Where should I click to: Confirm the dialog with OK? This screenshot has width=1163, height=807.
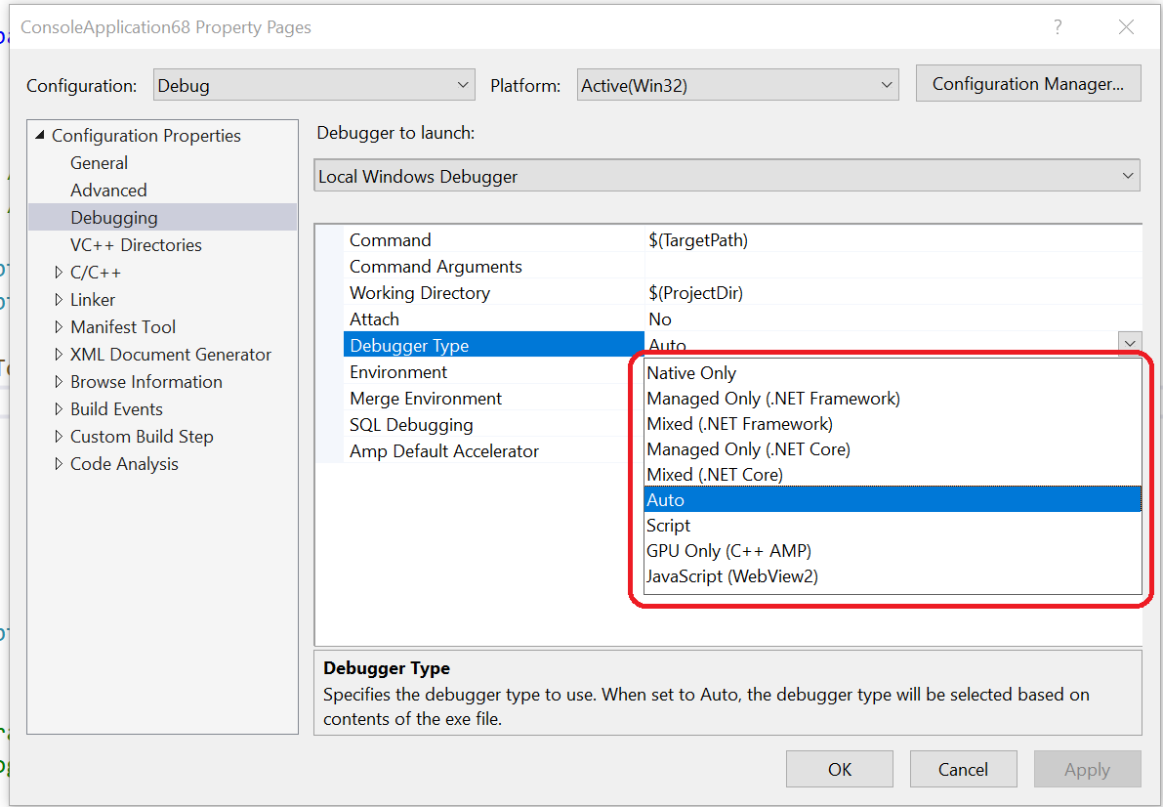(x=840, y=769)
